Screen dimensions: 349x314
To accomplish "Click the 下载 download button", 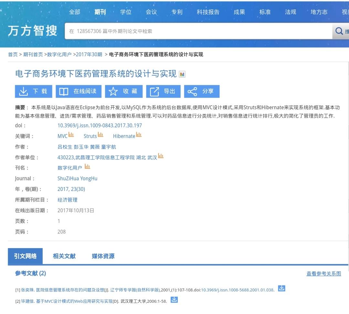I will click(34, 91).
